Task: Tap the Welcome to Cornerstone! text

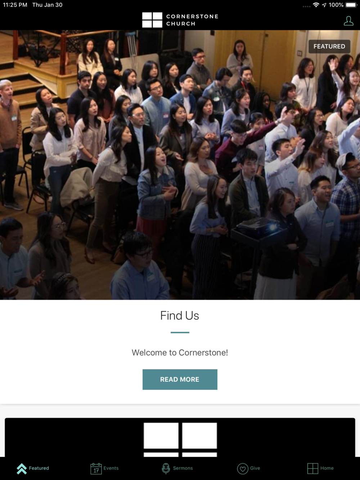Action: [x=180, y=353]
